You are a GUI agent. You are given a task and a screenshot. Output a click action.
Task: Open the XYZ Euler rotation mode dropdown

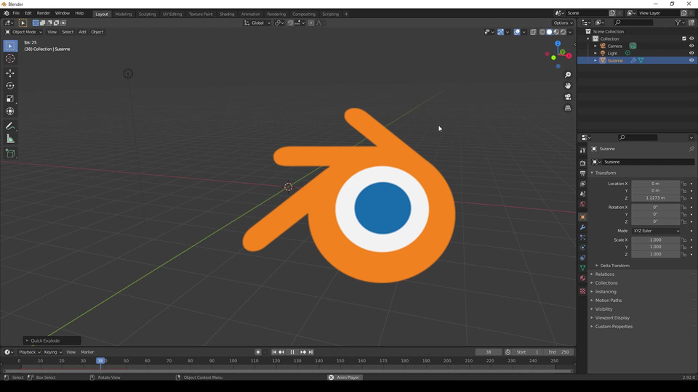pyautogui.click(x=657, y=231)
